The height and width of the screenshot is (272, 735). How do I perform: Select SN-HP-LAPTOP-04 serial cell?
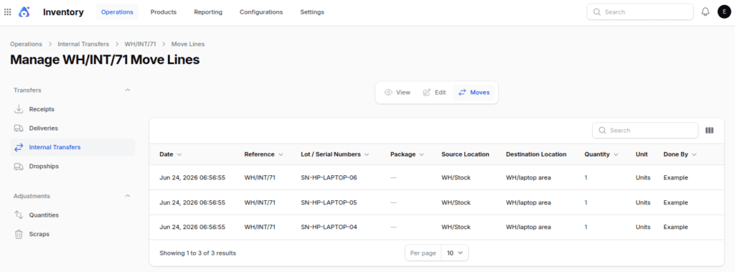click(x=329, y=227)
